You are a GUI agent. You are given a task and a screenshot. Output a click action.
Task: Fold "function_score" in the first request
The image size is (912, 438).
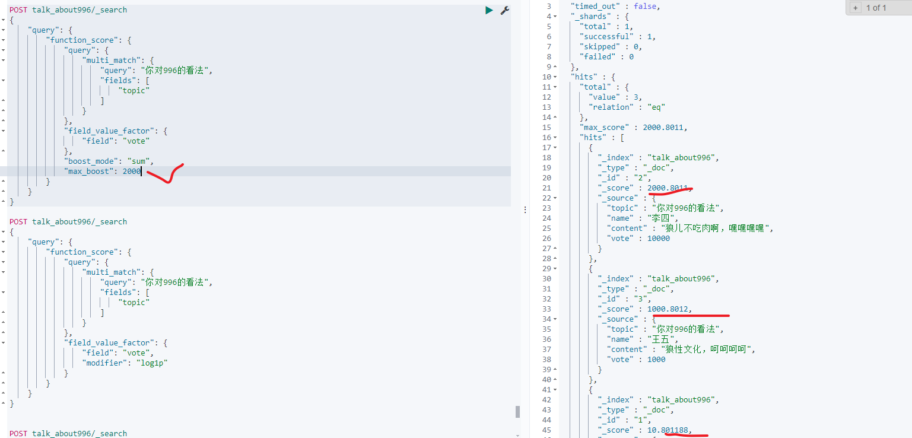[3, 40]
